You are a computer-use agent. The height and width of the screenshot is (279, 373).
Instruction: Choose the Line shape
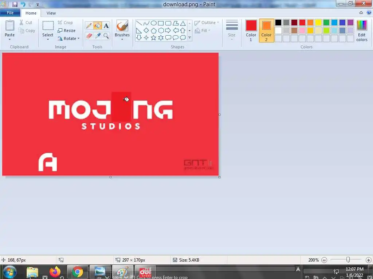click(x=139, y=23)
